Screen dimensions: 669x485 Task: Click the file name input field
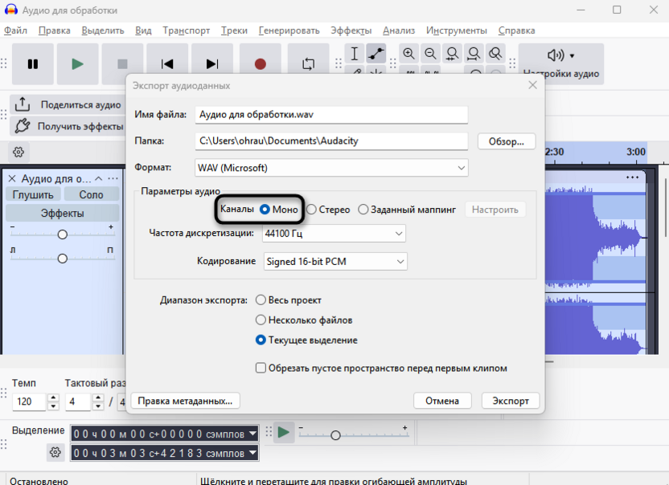pos(331,115)
